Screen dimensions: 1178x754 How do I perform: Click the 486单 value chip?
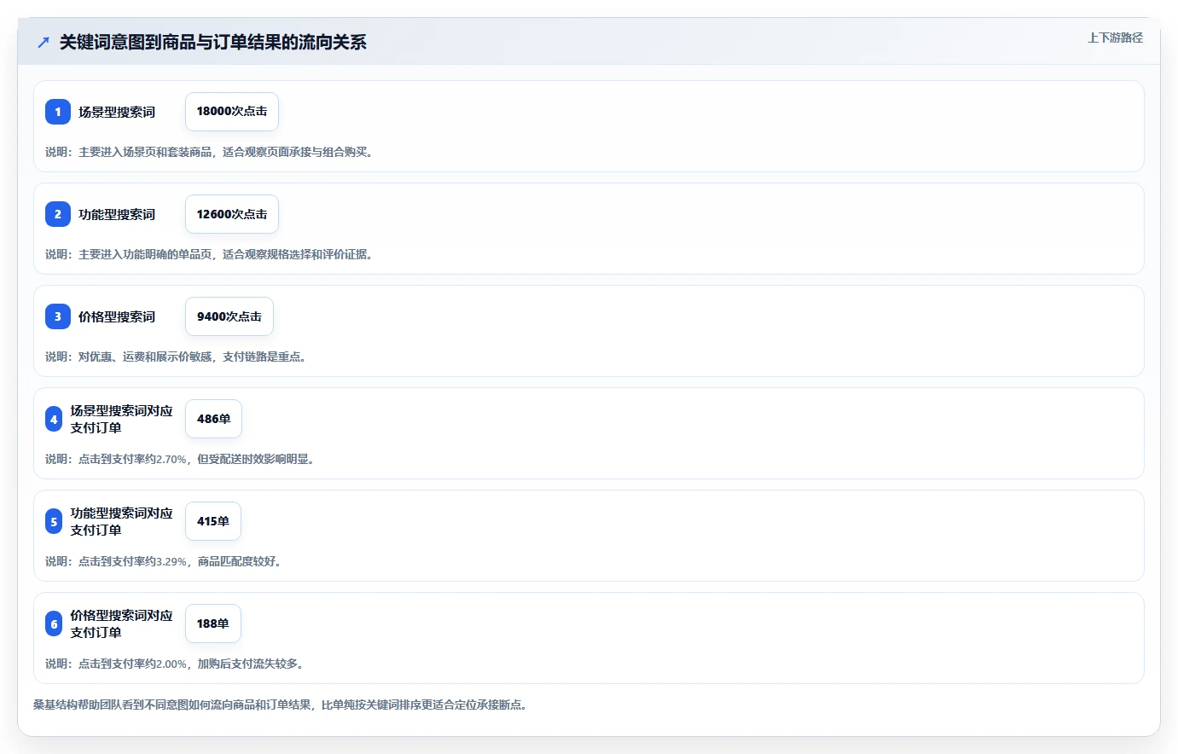click(x=213, y=419)
